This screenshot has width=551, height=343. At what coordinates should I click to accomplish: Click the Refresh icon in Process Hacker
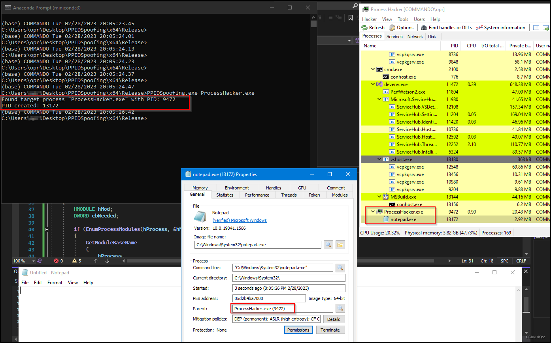pos(364,28)
